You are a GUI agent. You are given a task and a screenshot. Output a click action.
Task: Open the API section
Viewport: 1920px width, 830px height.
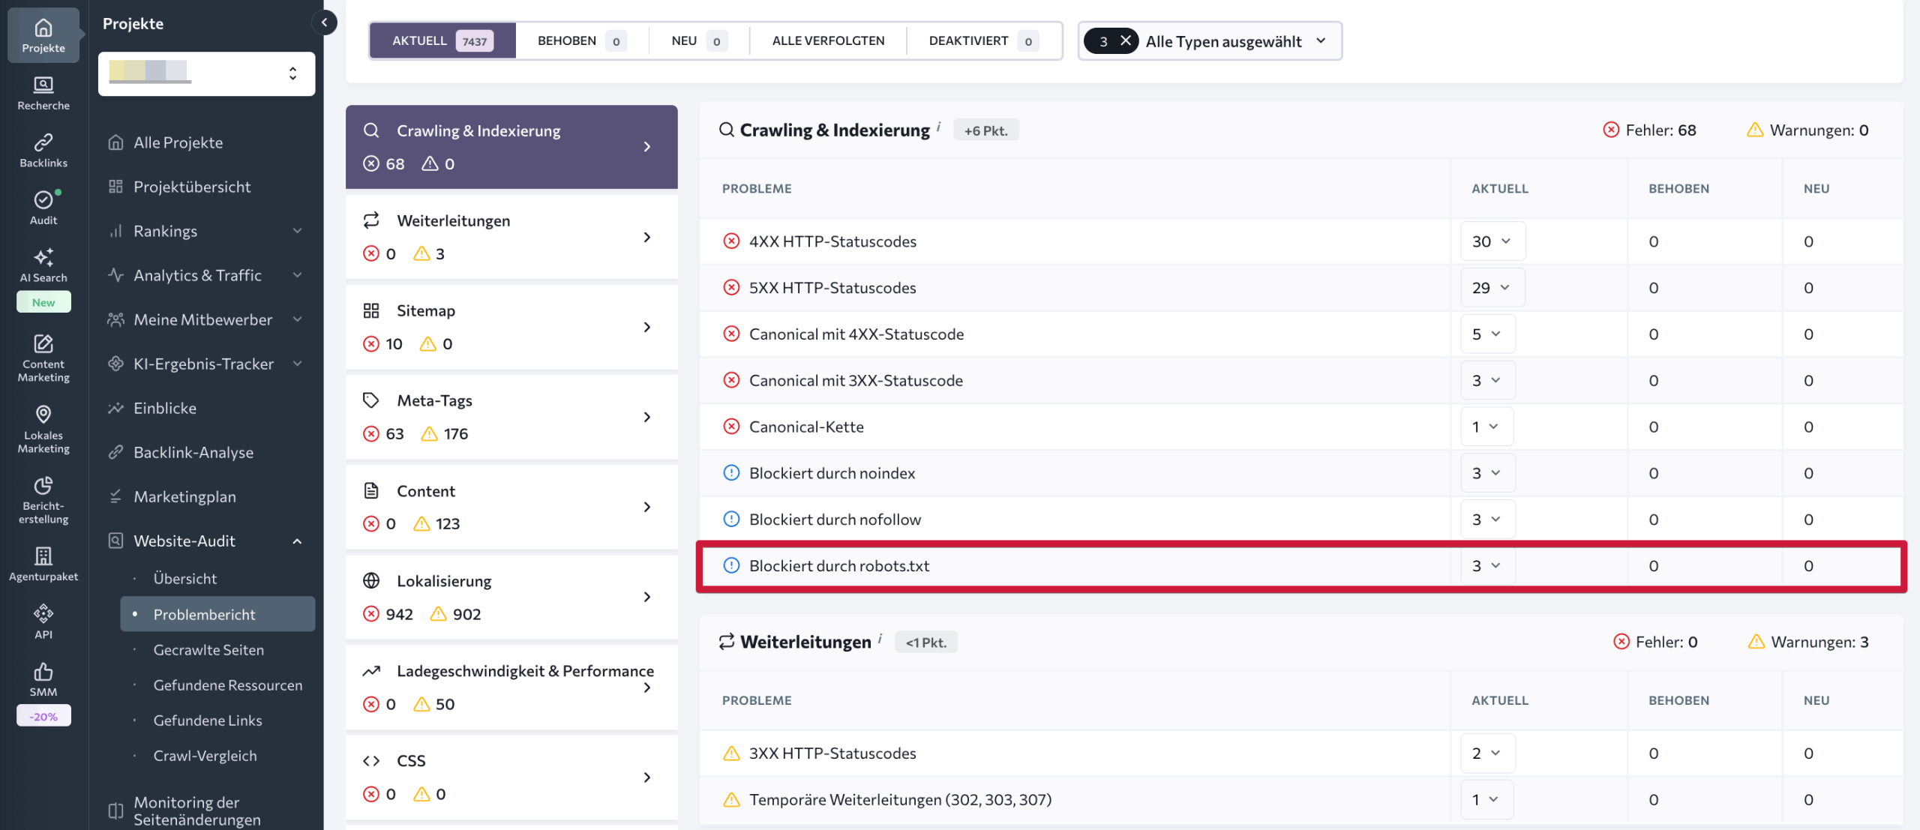click(x=43, y=619)
